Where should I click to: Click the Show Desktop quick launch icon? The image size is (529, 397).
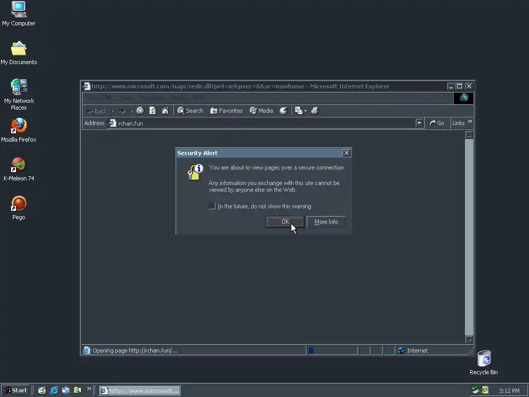pos(42,391)
